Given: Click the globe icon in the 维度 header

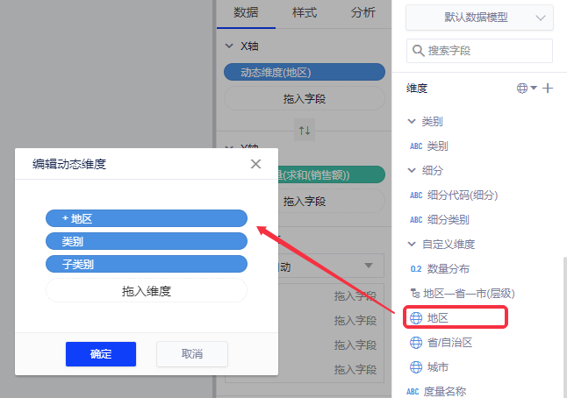Looking at the screenshot, I should 522,89.
